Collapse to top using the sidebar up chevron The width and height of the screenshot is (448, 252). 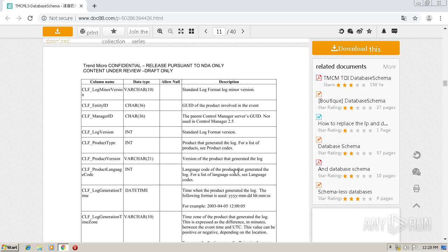[416, 206]
